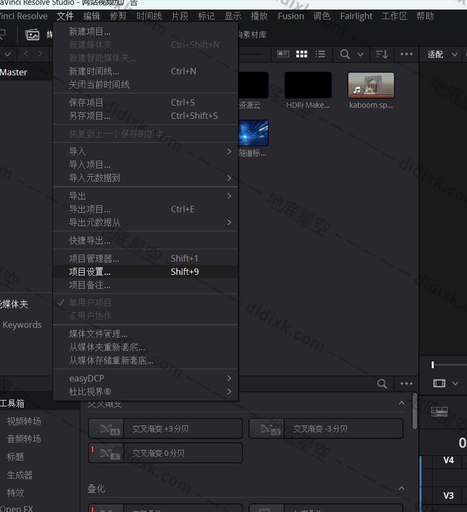
Task: Open the 调色 menu
Action: 322,16
